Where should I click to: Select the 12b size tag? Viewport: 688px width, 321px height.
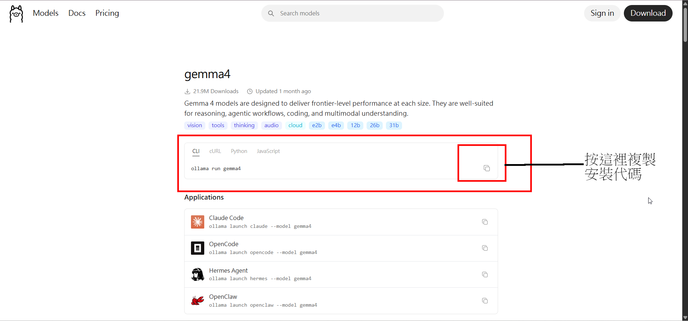click(x=355, y=125)
